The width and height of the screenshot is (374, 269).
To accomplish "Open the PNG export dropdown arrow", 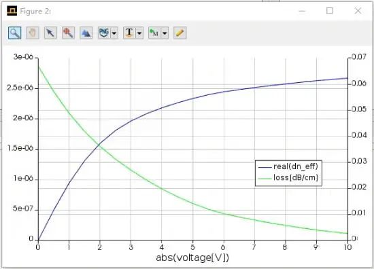I will [114, 33].
